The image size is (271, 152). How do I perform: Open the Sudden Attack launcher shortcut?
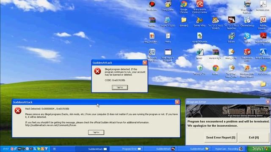pos(232,23)
